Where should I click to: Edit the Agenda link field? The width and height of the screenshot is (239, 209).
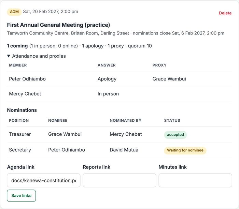(x=44, y=180)
